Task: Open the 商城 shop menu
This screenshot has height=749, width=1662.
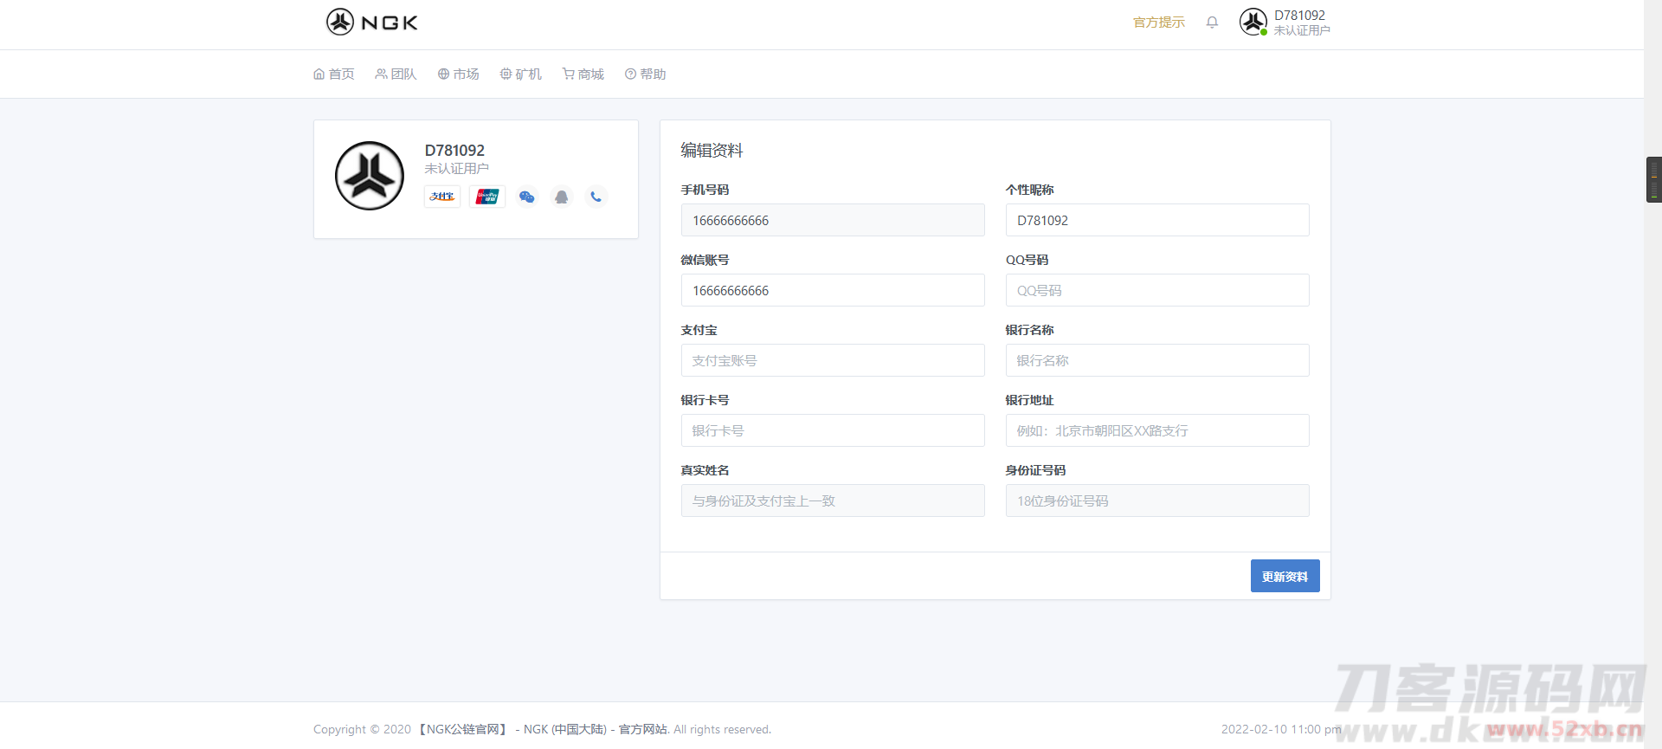Action: pyautogui.click(x=583, y=74)
